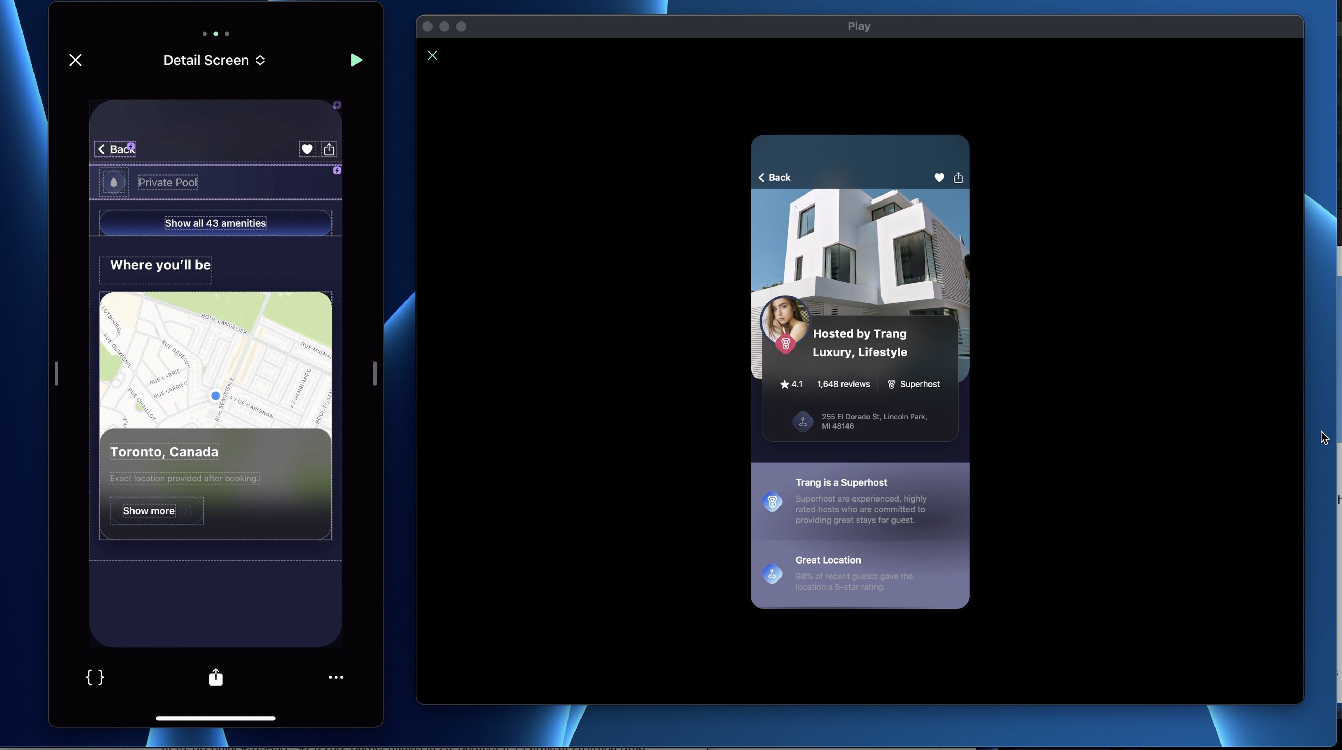1342x750 pixels.
Task: Close the Detail Screen editor
Action: click(75, 60)
